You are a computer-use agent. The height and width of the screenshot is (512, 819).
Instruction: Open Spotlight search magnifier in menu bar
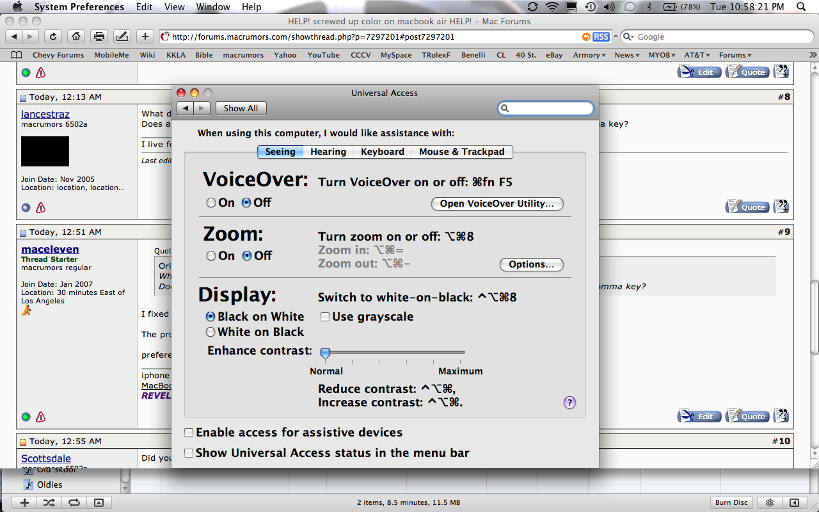(801, 7)
